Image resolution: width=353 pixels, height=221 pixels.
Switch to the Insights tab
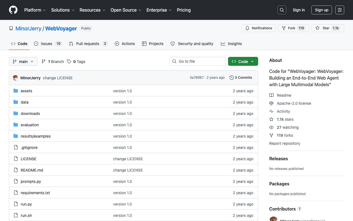231,44
